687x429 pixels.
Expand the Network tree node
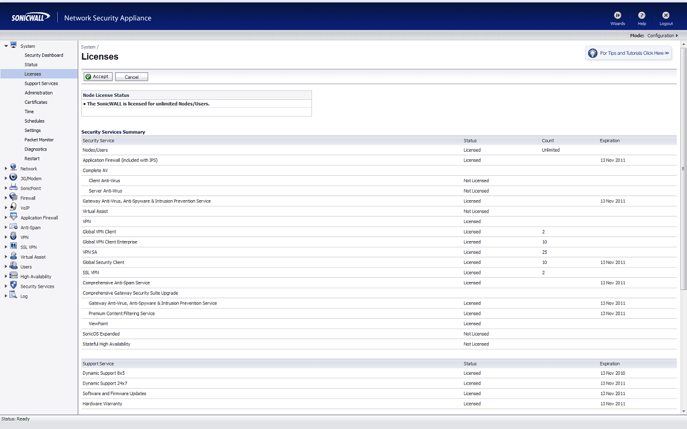click(6, 169)
